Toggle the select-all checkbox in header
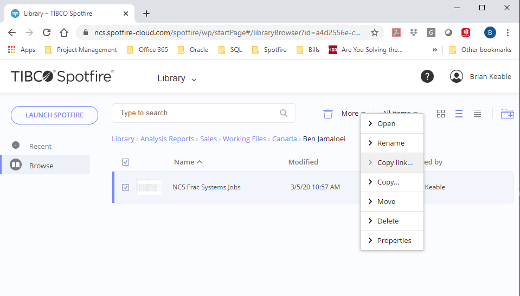520x296 pixels. pos(126,162)
